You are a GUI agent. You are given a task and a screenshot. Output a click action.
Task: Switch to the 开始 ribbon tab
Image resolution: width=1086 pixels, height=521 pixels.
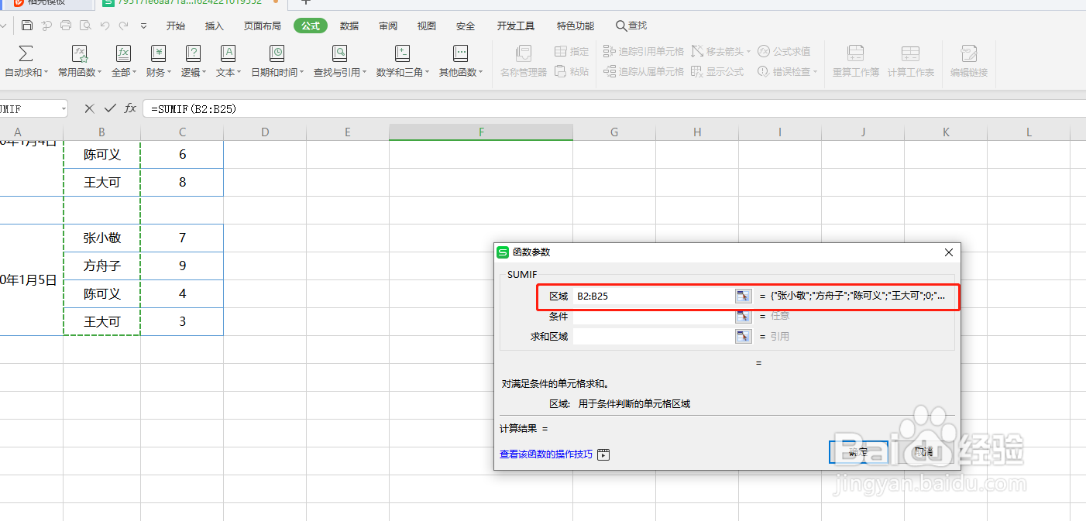(176, 26)
